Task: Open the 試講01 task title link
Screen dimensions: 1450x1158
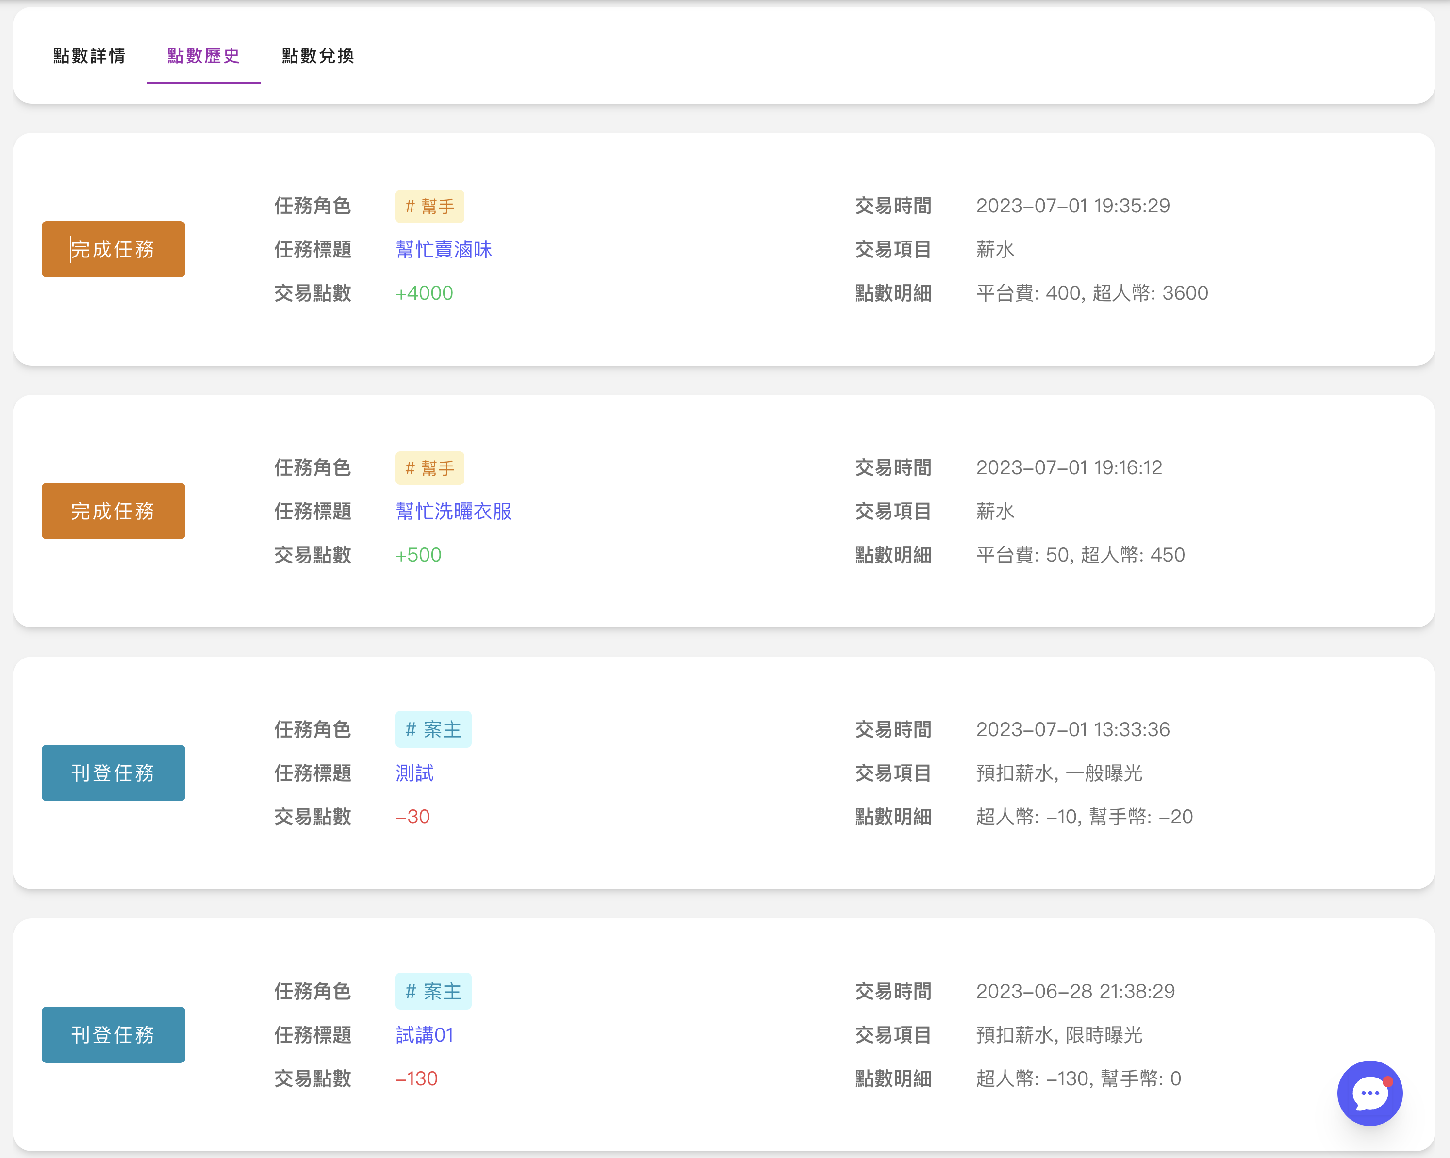Action: 425,1034
